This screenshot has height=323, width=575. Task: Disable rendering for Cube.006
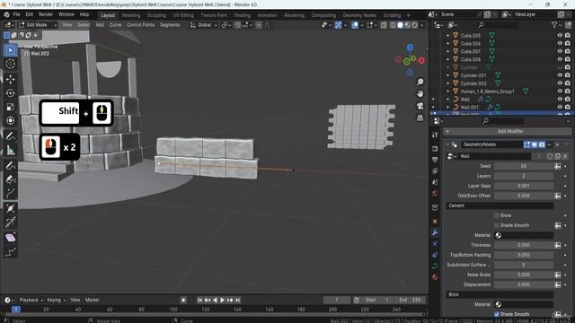pos(568,43)
